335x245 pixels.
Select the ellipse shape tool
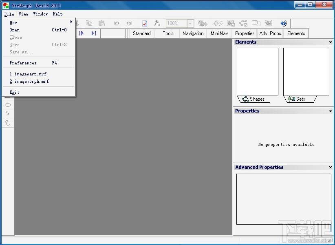[8, 105]
